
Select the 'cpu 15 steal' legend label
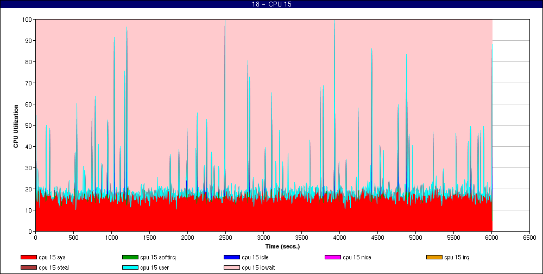click(54, 268)
